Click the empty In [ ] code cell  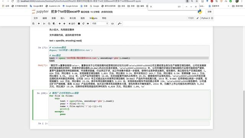coord(129,123)
